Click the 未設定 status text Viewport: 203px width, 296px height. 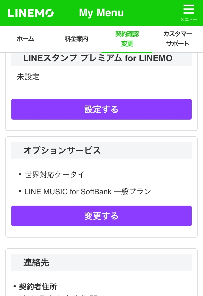coord(28,77)
